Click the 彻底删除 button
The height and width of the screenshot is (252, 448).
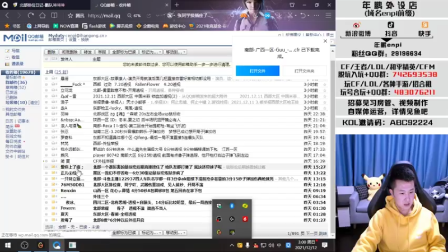pyautogui.click(x=69, y=52)
